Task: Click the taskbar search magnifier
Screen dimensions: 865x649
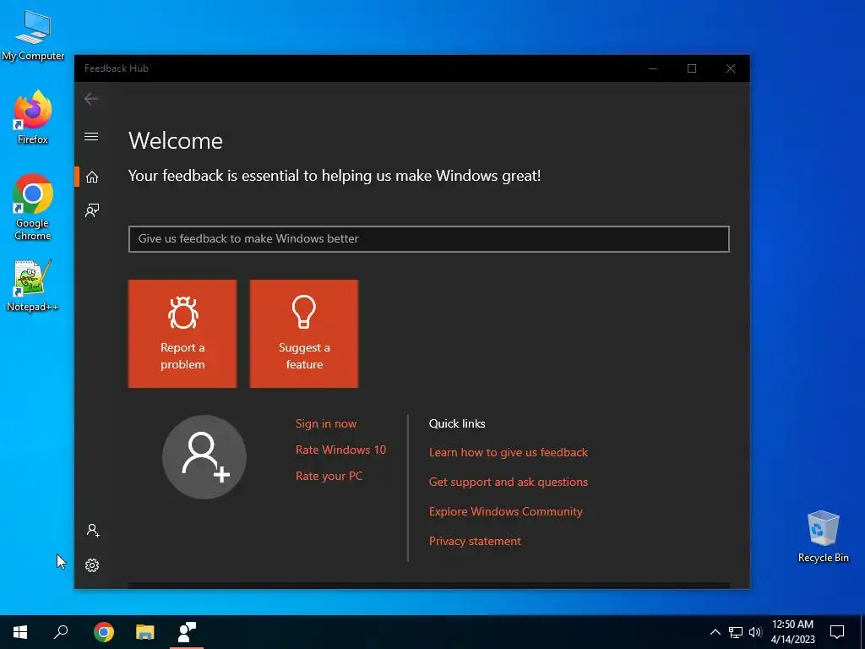Action: point(61,632)
